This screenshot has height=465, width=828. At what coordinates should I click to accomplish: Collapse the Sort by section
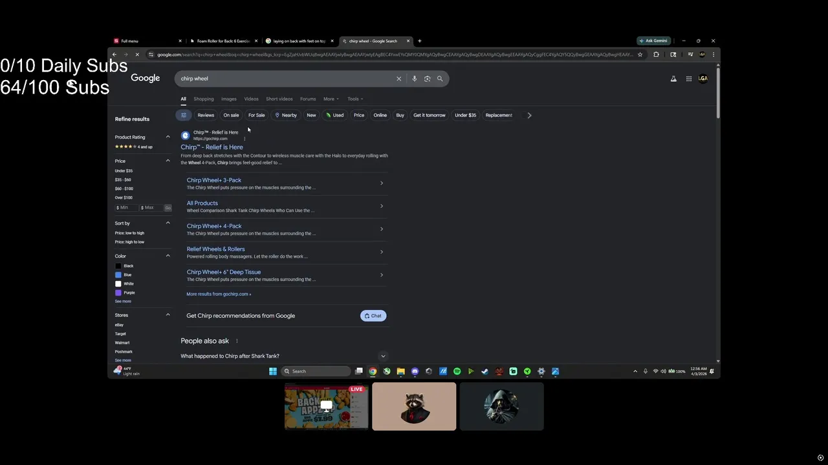pos(168,223)
